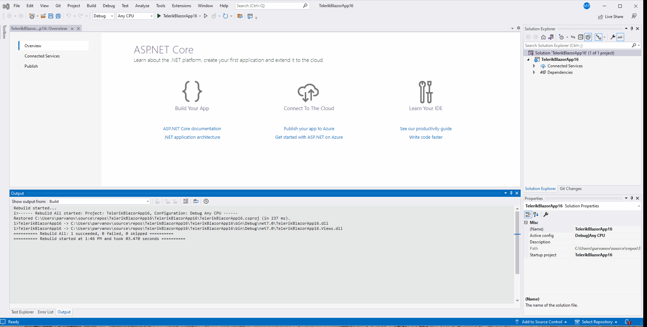Toggle categorized view in Properties panel

click(x=528, y=214)
